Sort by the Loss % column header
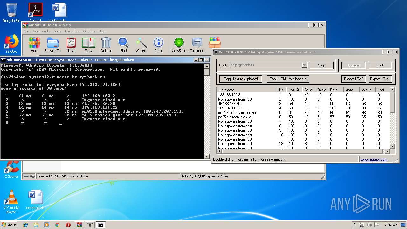Viewport: 407px width, 229px height. pyautogui.click(x=294, y=90)
